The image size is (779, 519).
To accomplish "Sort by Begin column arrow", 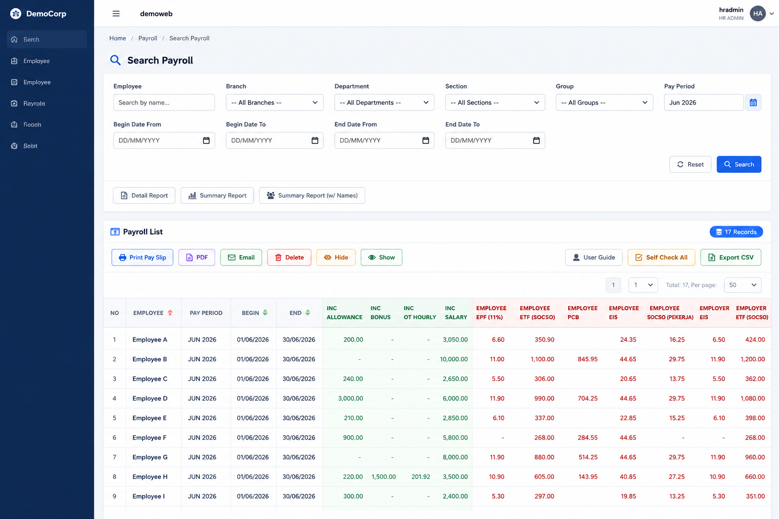I will [265, 313].
